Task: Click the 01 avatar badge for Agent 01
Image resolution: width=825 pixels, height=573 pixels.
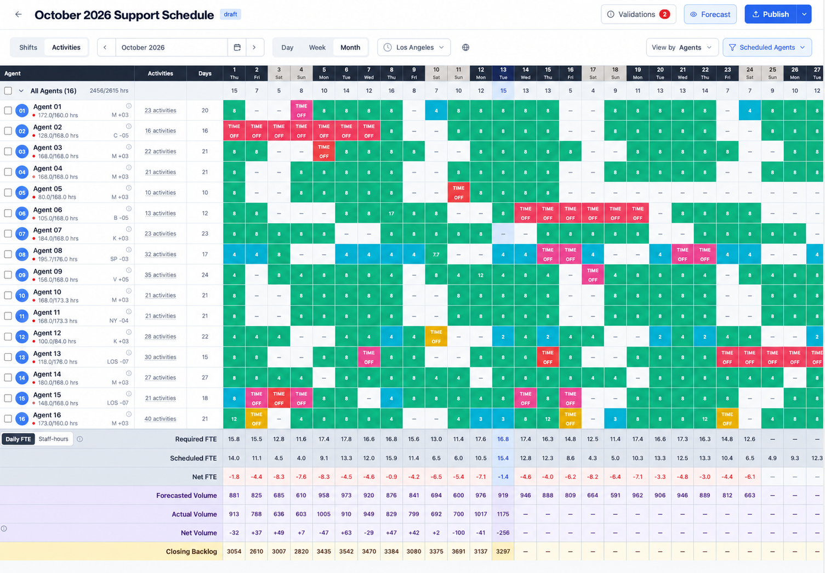Action: (x=22, y=111)
